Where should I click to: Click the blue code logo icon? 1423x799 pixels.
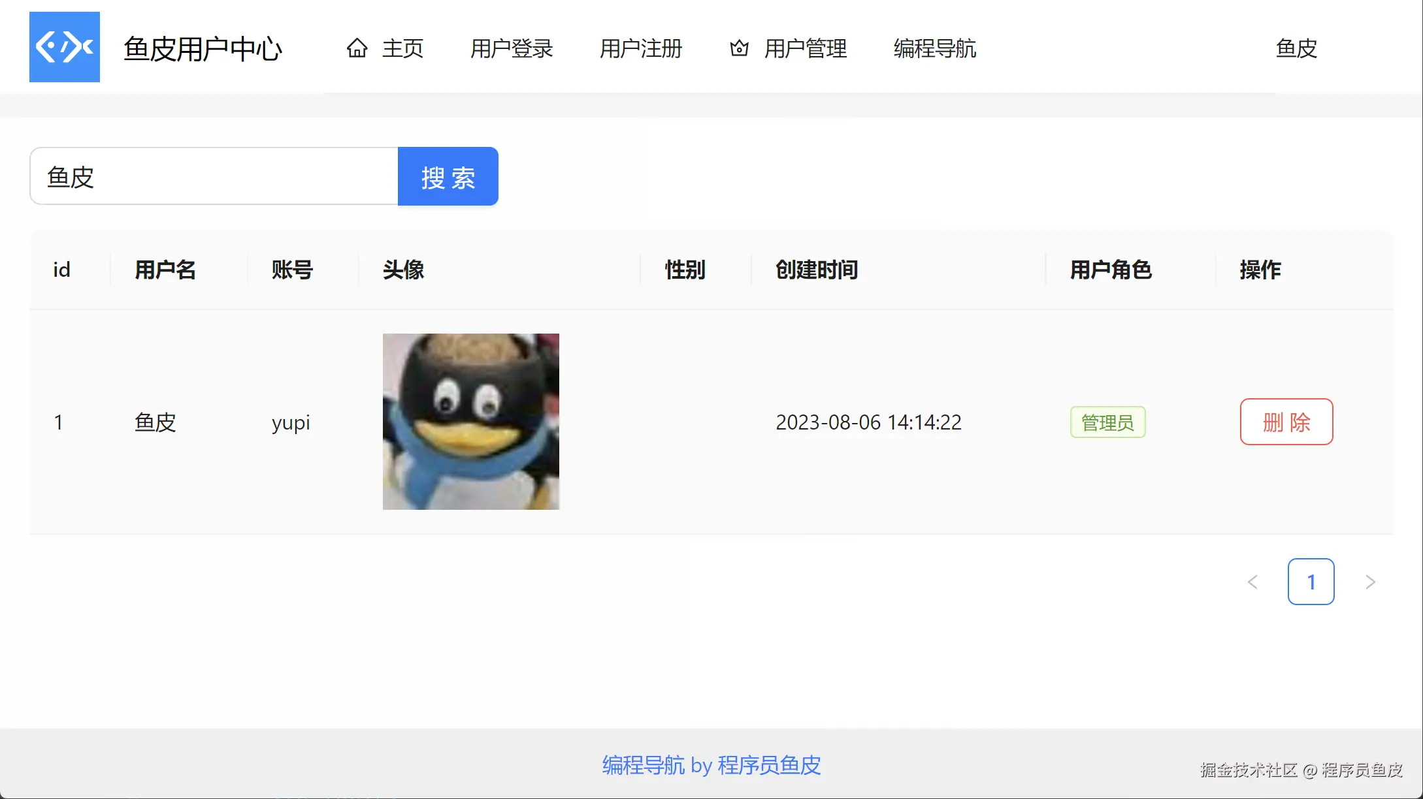coord(65,47)
